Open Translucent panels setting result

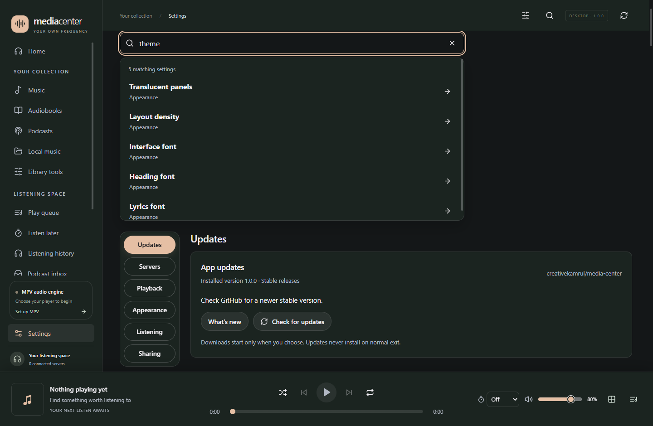point(291,92)
